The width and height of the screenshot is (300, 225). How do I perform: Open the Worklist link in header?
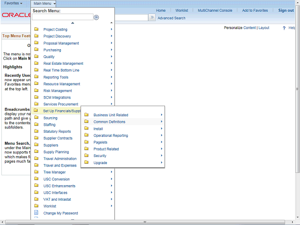(x=182, y=10)
